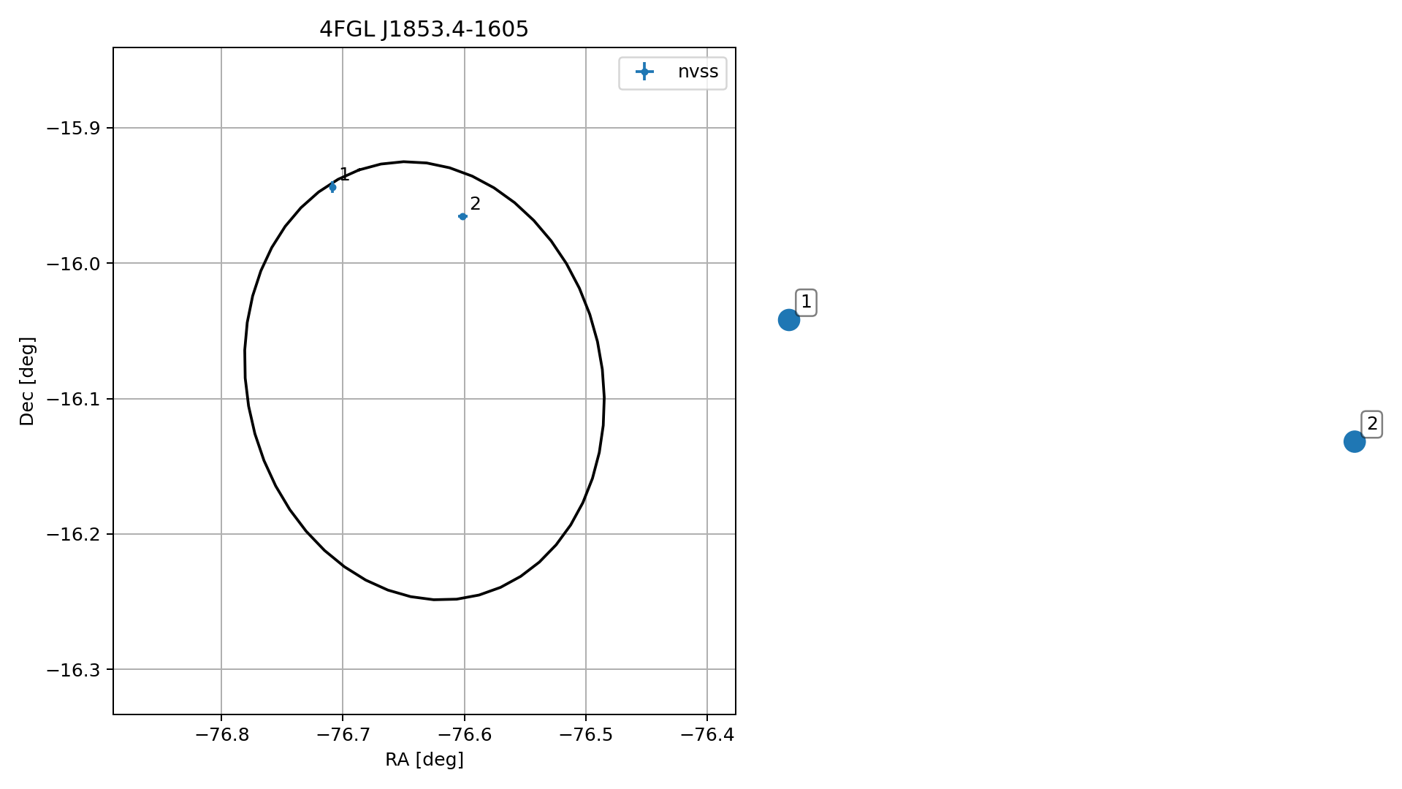Click the −15.9 Dec tick label

click(x=75, y=129)
